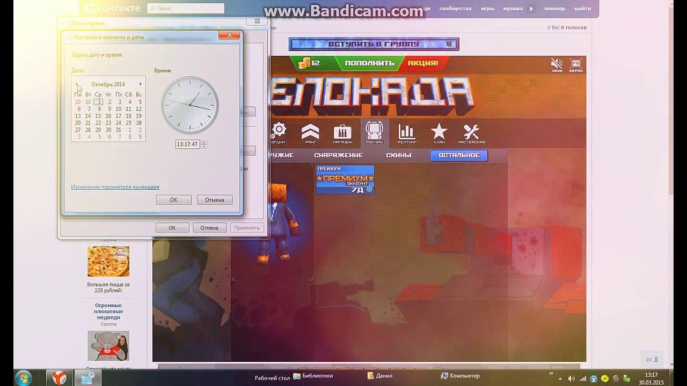Select day 31 in the calendar
The image size is (687, 386).
(118, 130)
